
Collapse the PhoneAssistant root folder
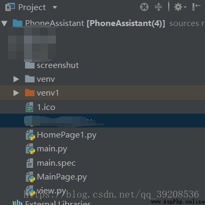click(x=4, y=23)
